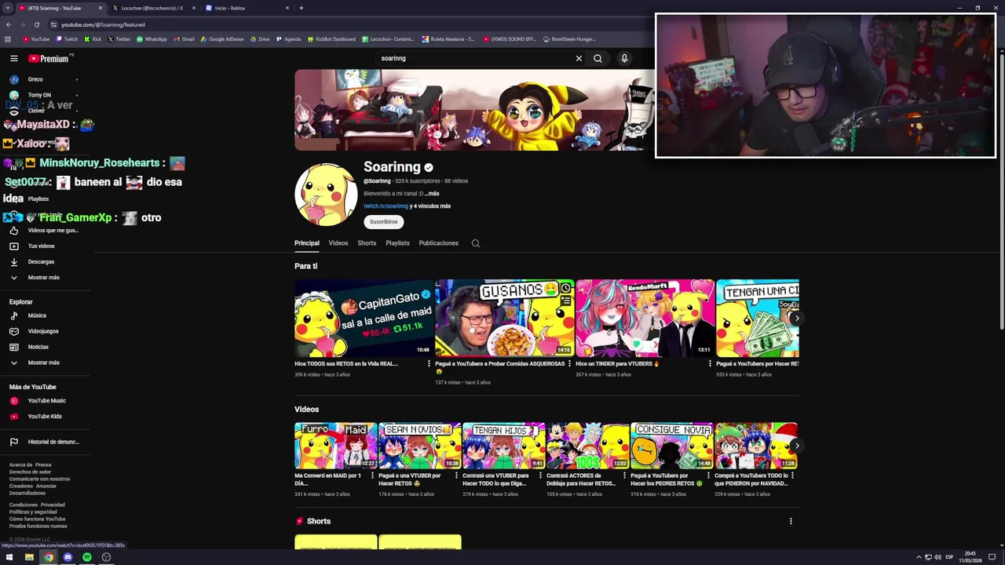Play the CapitanGato maid retos video
The height and width of the screenshot is (565, 1005).
363,318
